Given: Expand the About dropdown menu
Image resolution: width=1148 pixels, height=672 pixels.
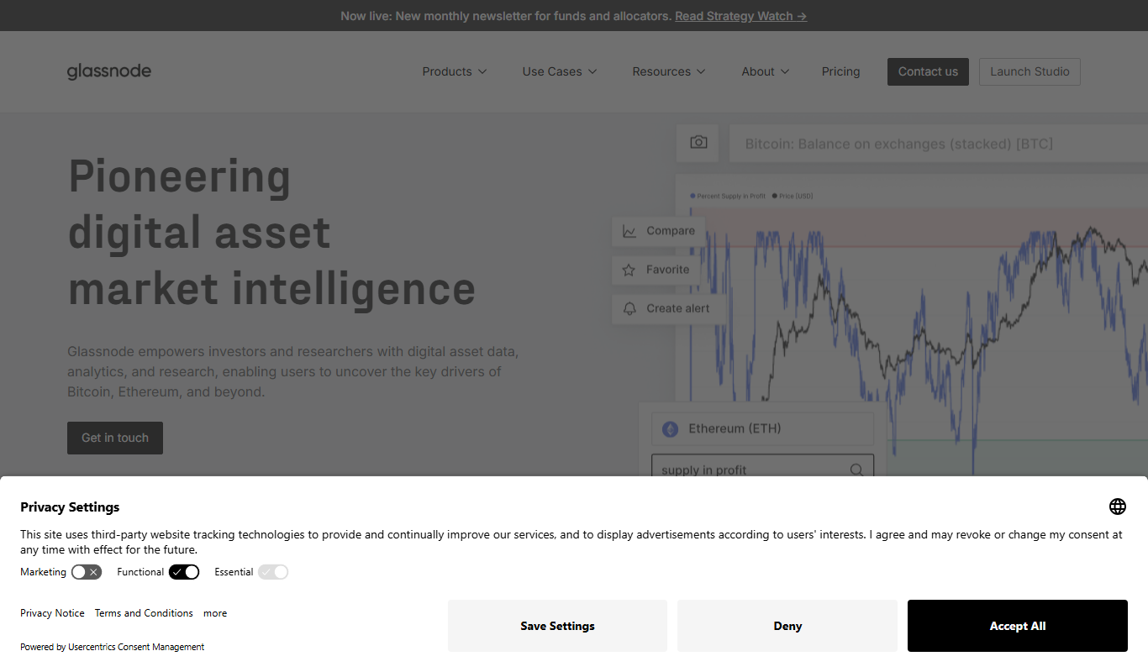Looking at the screenshot, I should pyautogui.click(x=766, y=71).
